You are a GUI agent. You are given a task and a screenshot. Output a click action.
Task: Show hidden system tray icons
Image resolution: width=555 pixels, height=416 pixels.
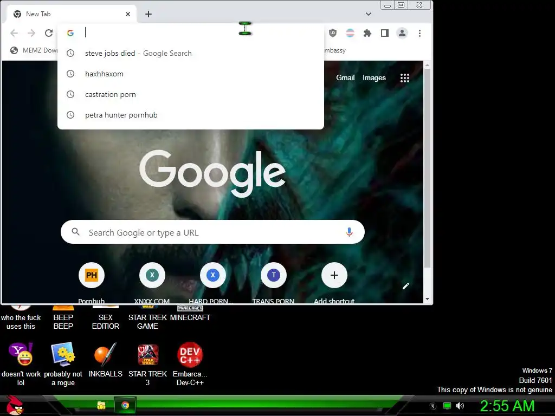coord(433,406)
